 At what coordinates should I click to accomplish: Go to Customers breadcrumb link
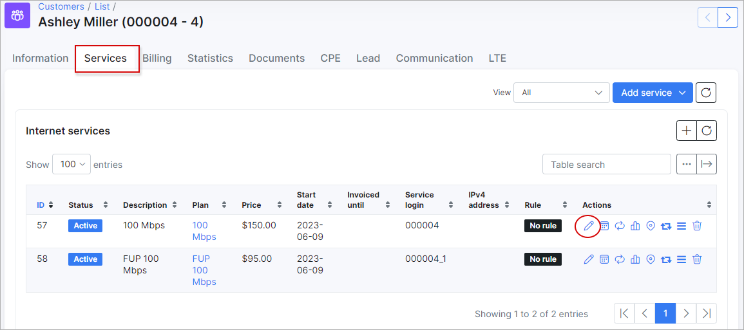[x=61, y=6]
